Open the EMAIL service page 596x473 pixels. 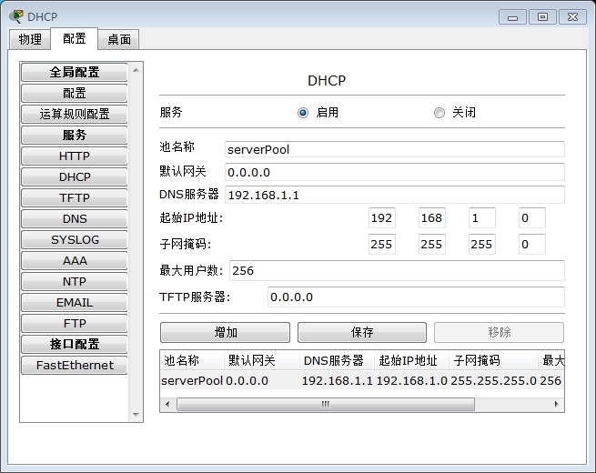(75, 302)
